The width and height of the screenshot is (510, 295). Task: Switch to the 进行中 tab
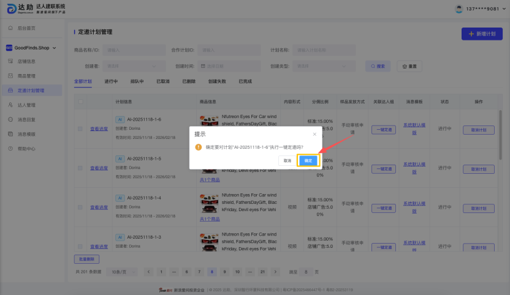tap(111, 81)
